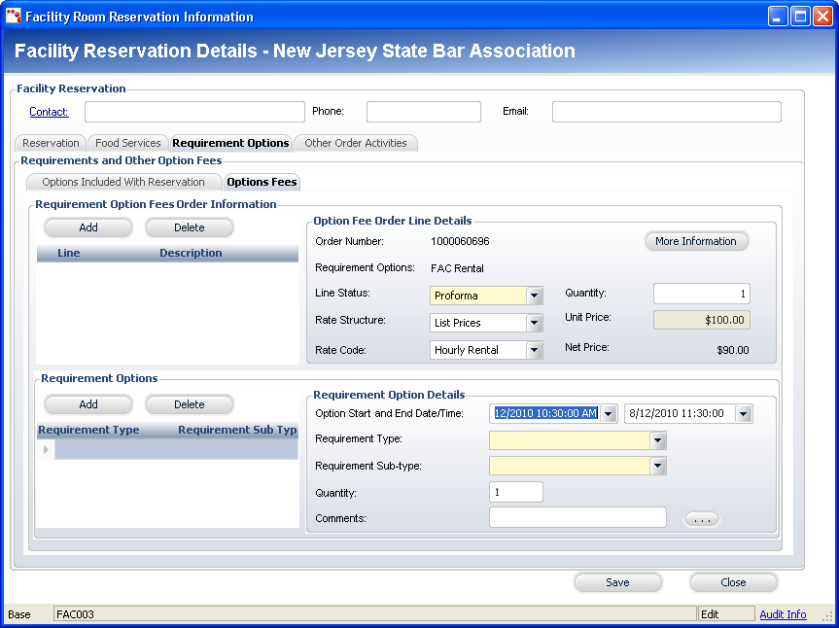Expand the Requirement Type dropdown
Viewport: 839px width, 628px height.
[x=657, y=440]
